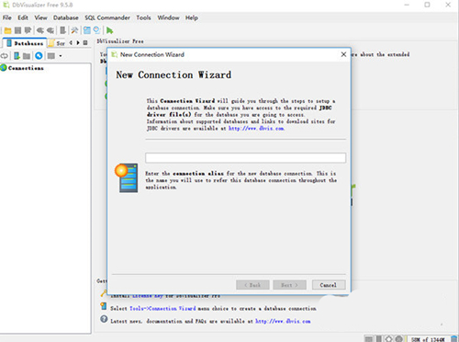This screenshot has width=459, height=342.
Task: Click the green run arrow icon
Action: pos(109,30)
